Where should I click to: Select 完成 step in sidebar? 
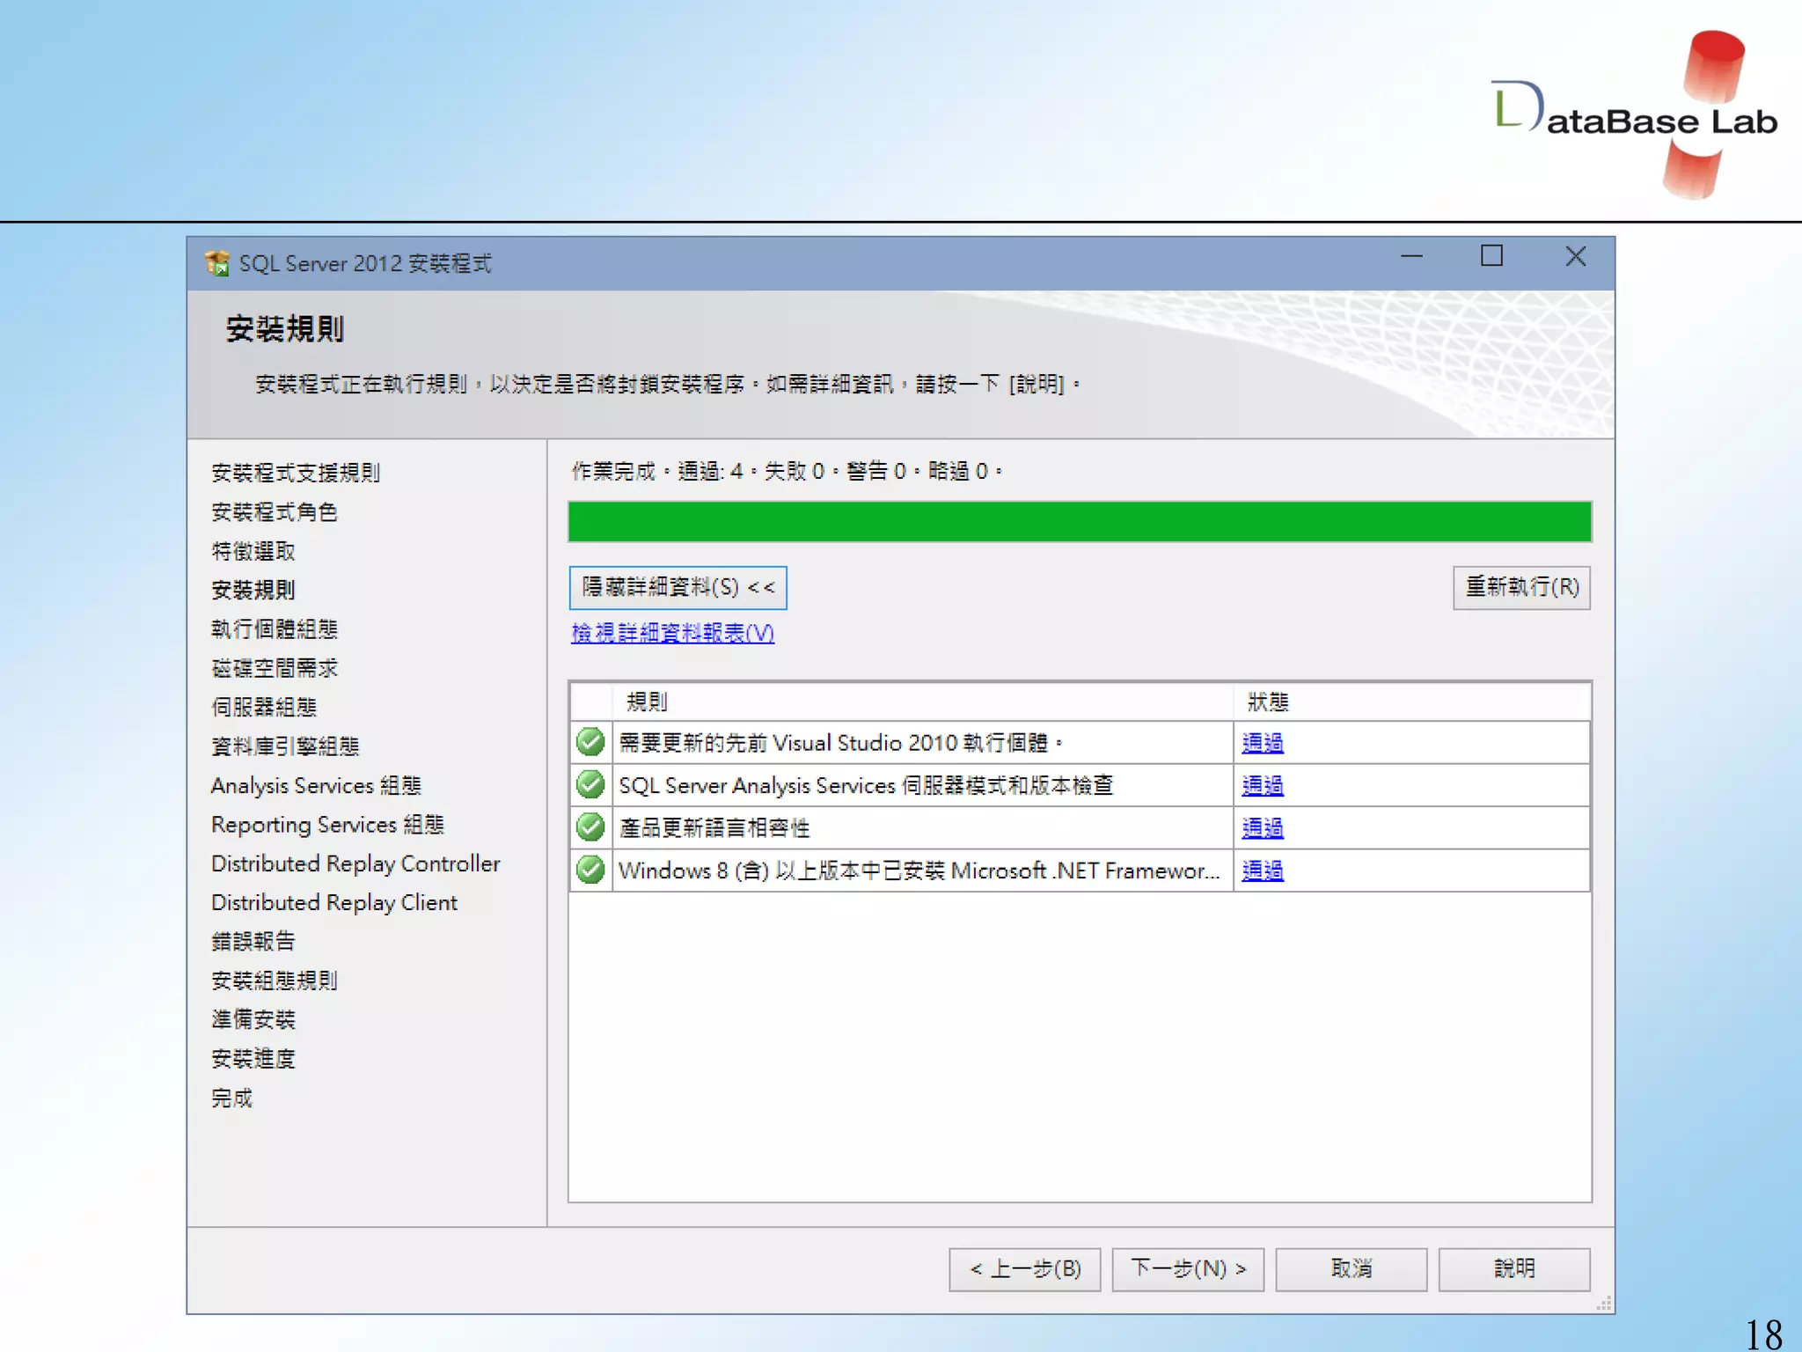coord(232,1098)
